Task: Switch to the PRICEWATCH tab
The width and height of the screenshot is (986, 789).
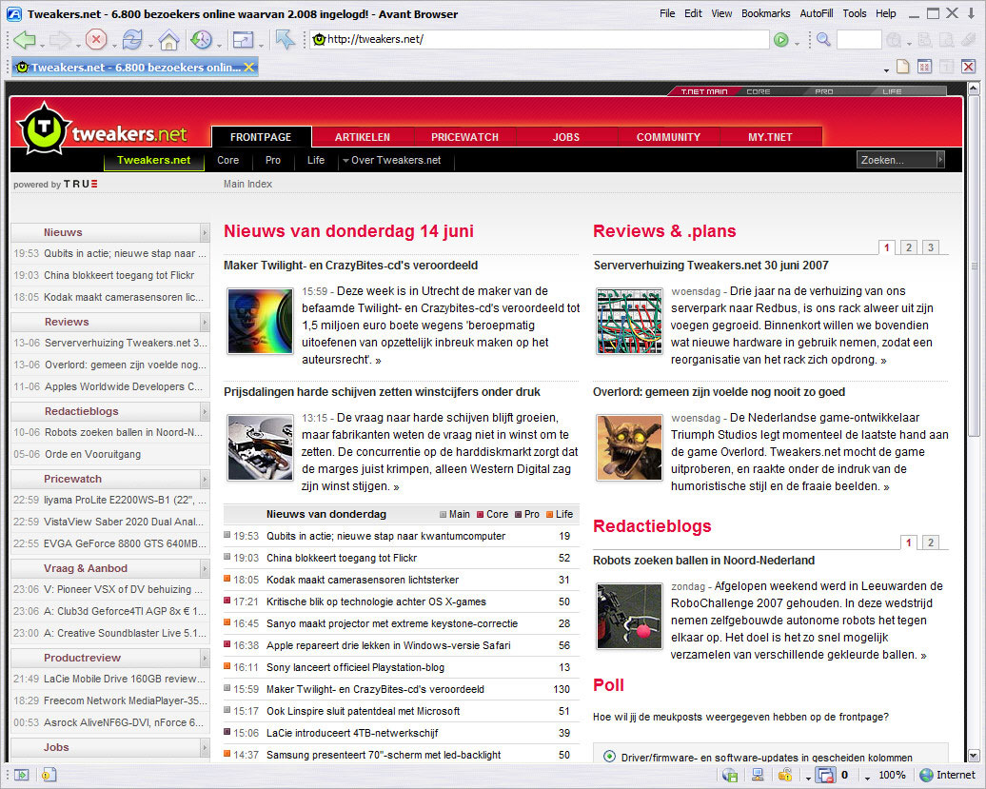Action: [x=464, y=137]
